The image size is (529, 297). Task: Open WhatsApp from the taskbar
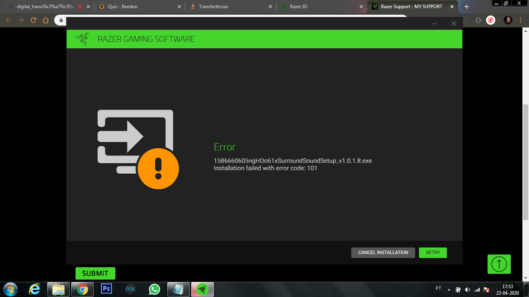155,289
